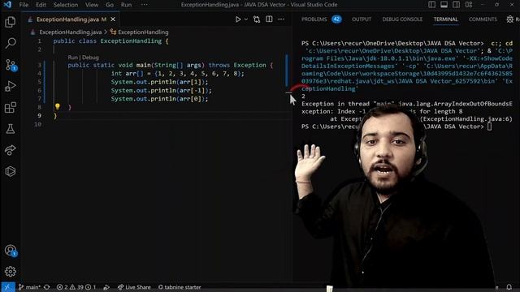Toggle the bottom panel layout button
520x292 pixels.
tap(444, 5)
